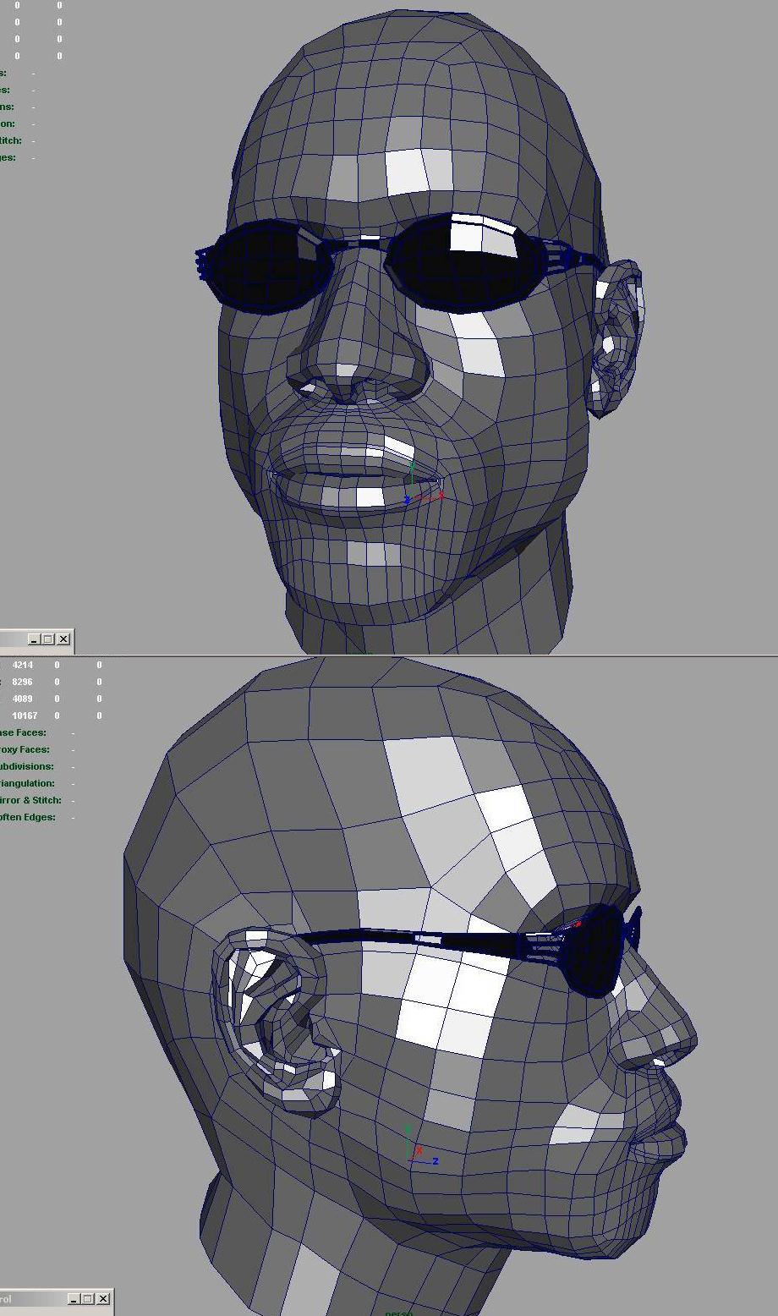This screenshot has height=1316, width=778.
Task: Click the blue Z axis handle near the lips
Action: (407, 501)
